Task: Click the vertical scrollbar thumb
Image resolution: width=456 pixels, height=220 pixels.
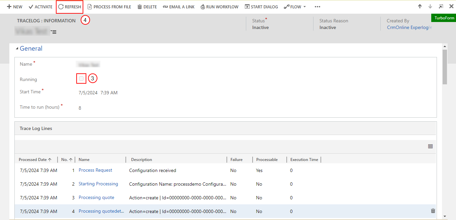Action: 445,67
